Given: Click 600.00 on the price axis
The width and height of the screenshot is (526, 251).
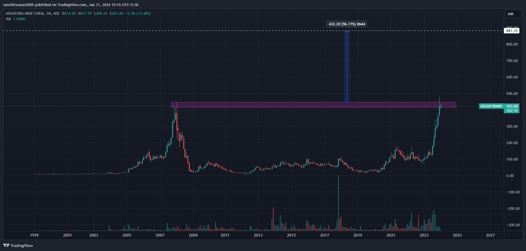Looking at the screenshot, I should (512, 77).
